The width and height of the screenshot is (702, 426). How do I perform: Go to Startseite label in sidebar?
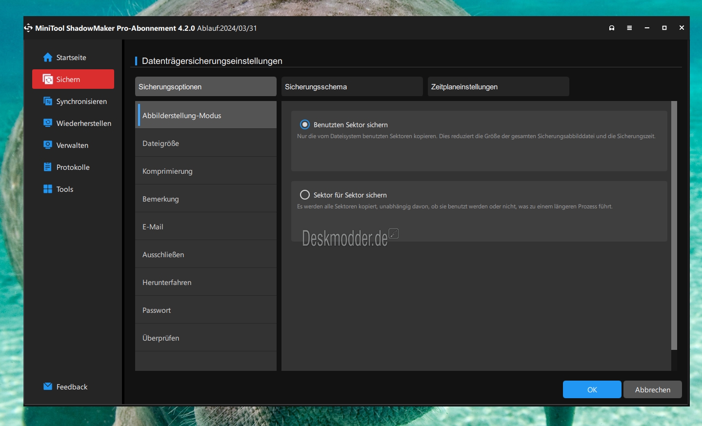(x=71, y=58)
